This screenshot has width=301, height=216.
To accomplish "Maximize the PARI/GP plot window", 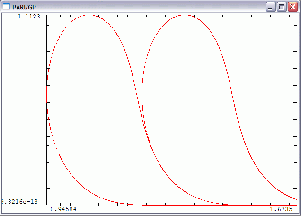I will pos(282,7).
